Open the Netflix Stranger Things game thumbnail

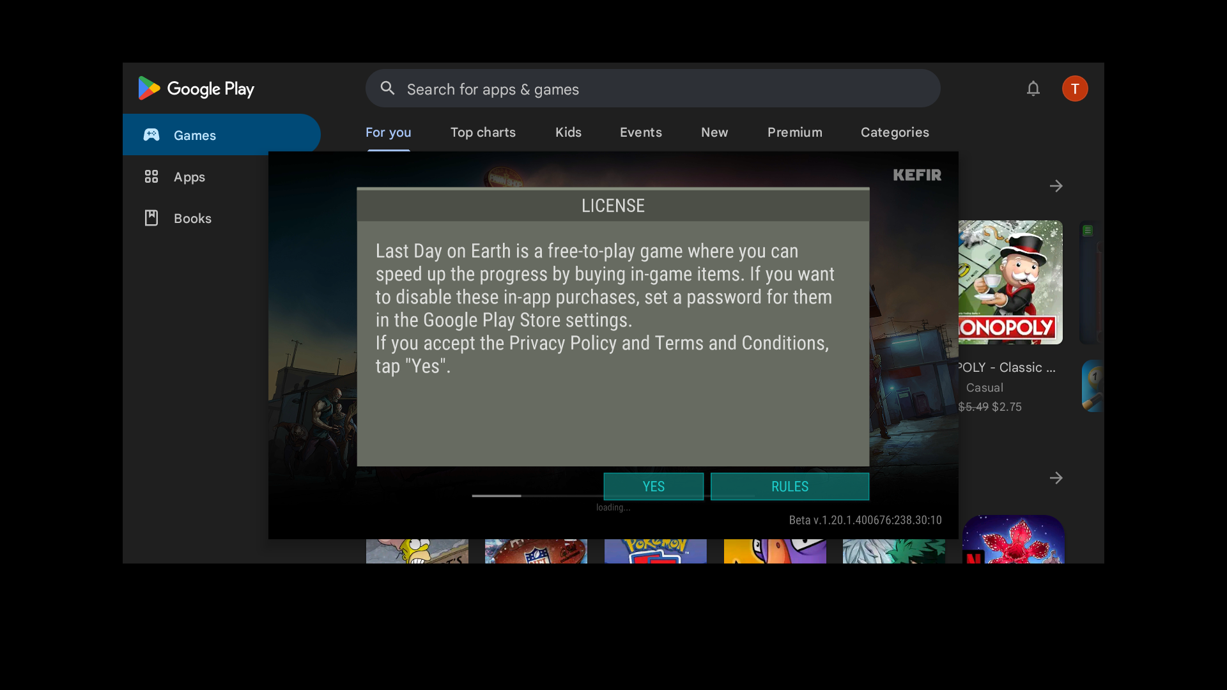[x=1013, y=540]
